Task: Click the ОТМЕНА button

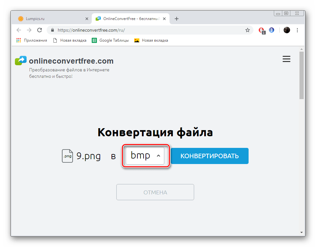Action: (155, 192)
